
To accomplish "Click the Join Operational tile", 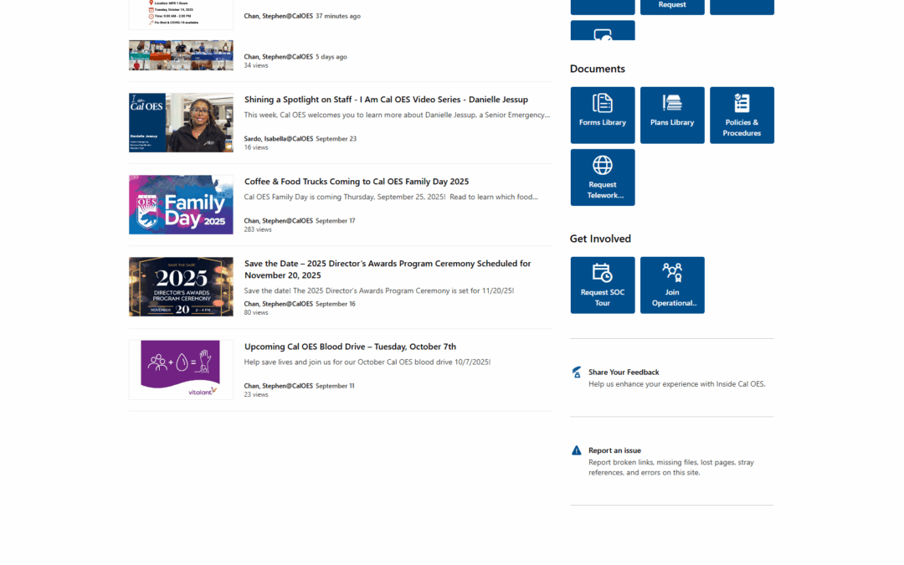I will [672, 285].
